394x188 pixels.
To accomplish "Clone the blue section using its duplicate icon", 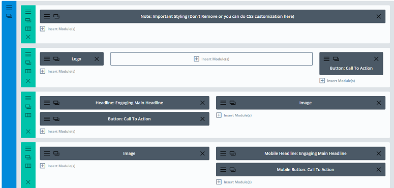I will click(9, 16).
